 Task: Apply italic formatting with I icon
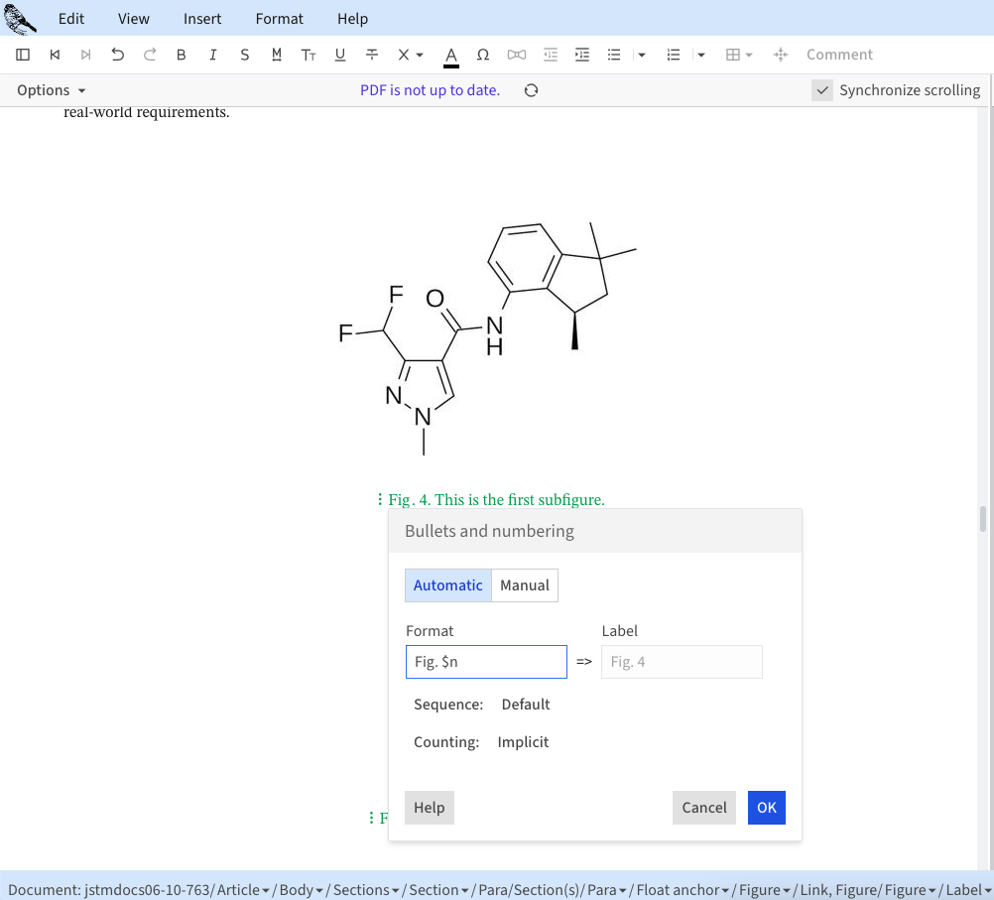212,55
